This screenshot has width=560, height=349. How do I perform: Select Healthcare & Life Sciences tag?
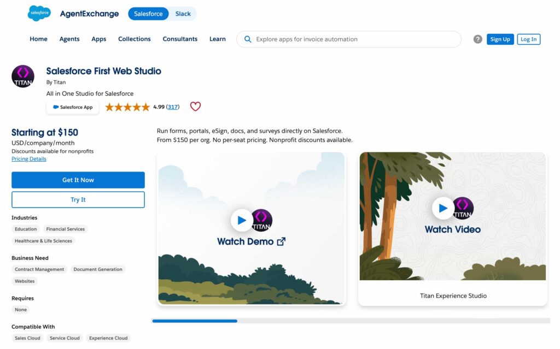tap(43, 241)
